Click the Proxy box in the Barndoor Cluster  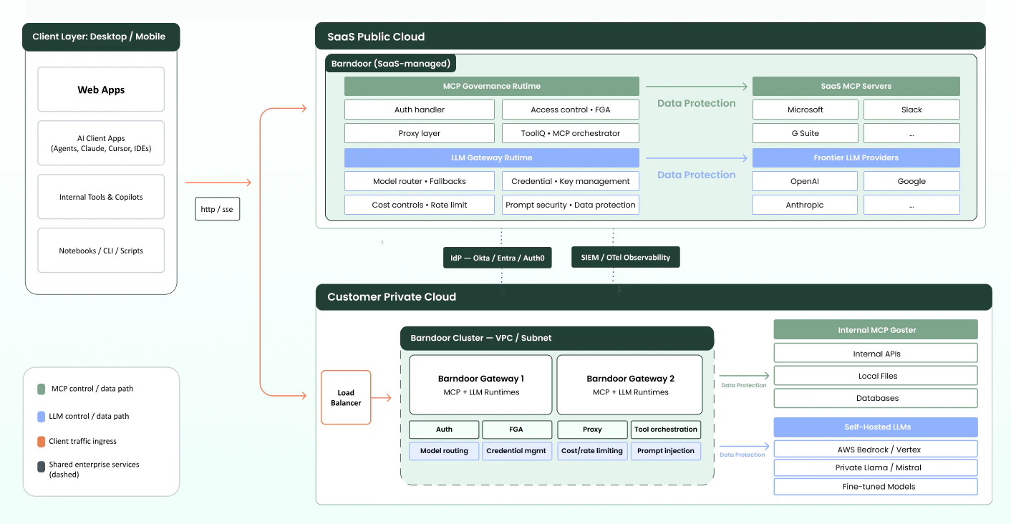592,430
